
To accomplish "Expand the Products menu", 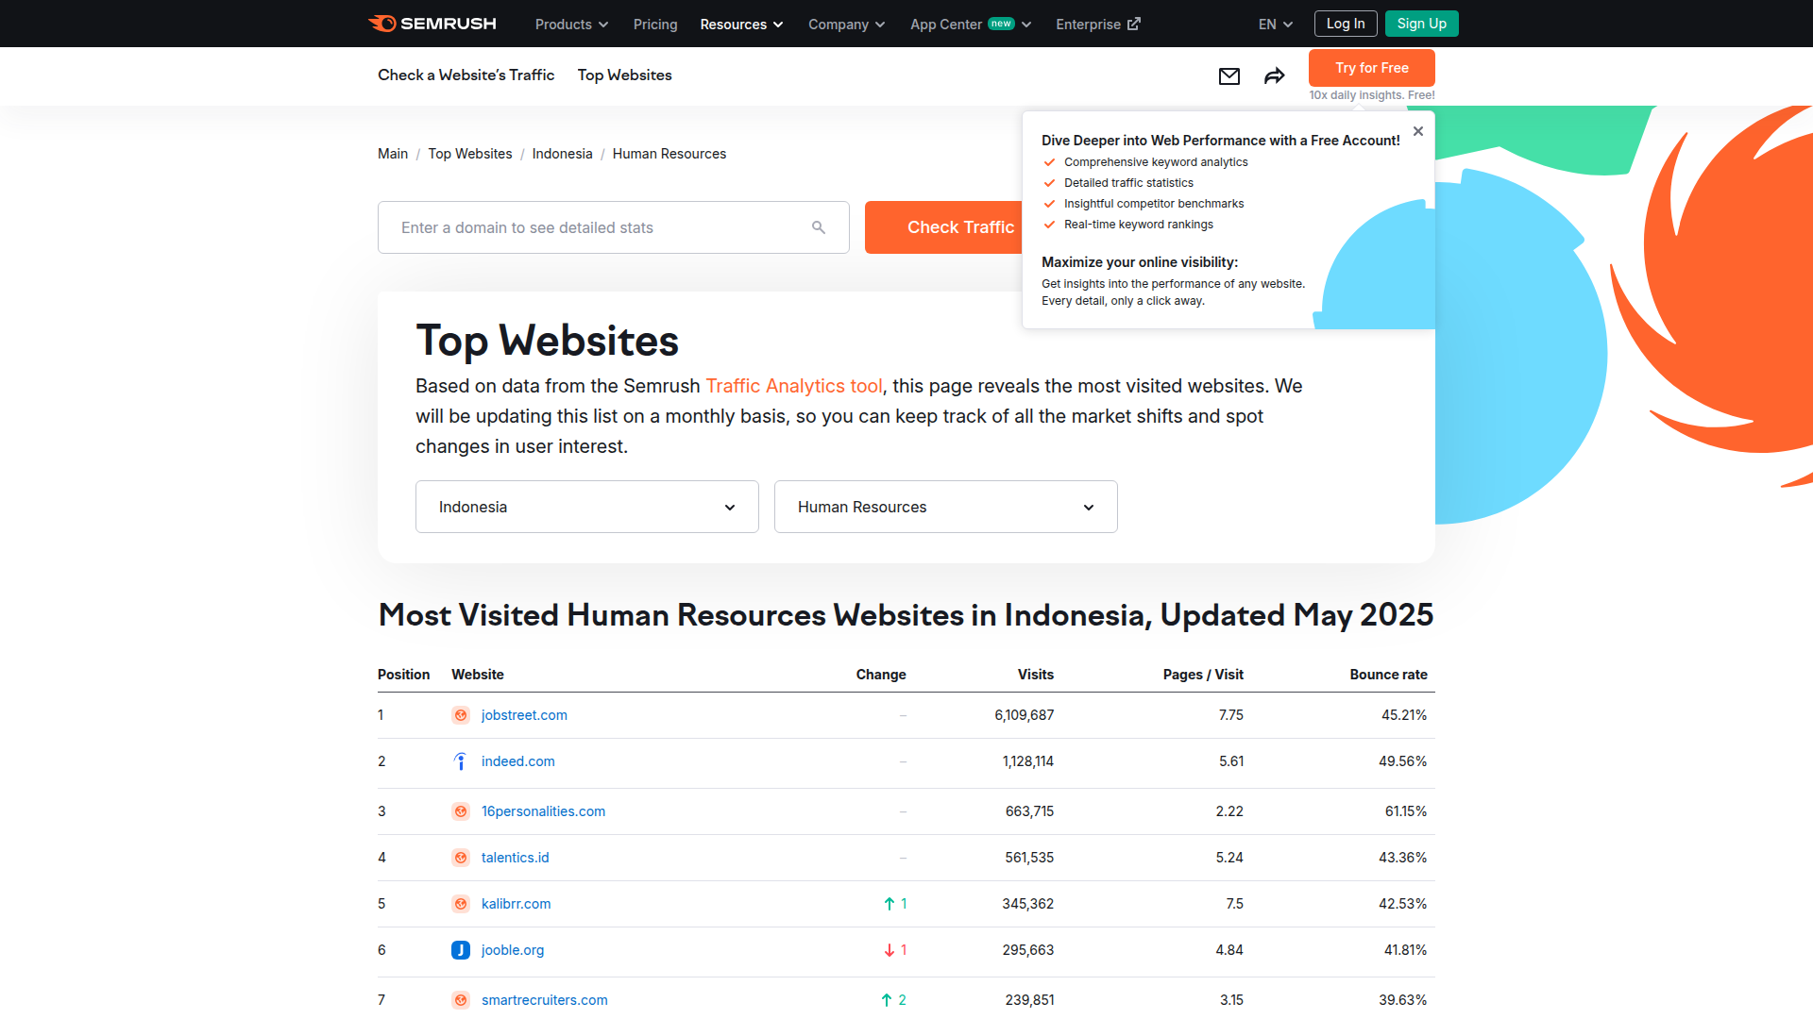I will (571, 25).
